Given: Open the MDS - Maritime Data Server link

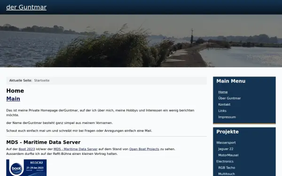Looking at the screenshot, I should coord(75,149).
